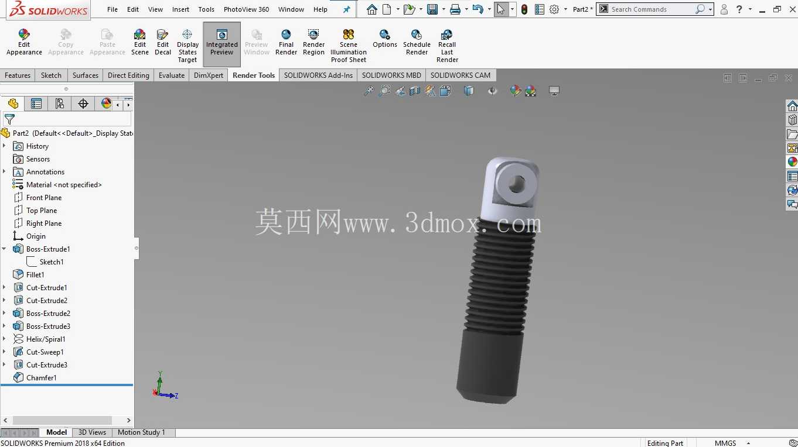Screen dimensions: 798x447
Task: Open the Insert menu
Action: coord(180,9)
